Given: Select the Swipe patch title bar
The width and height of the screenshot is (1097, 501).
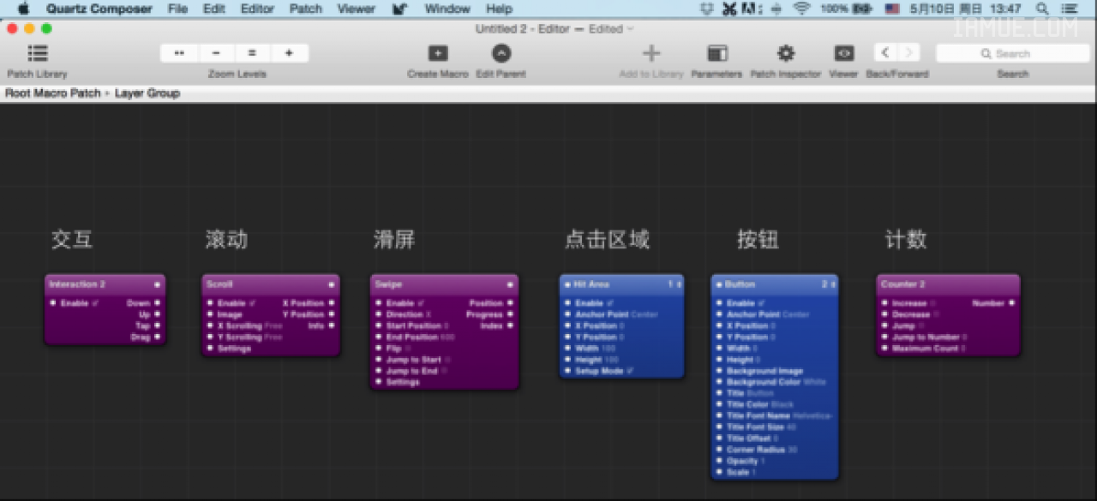Looking at the screenshot, I should (x=444, y=284).
